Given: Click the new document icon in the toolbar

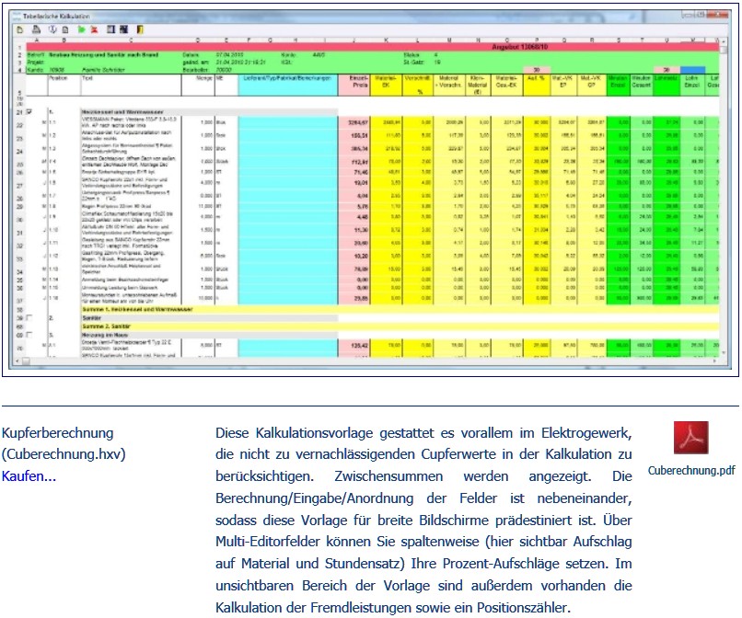Looking at the screenshot, I should pos(20,29).
